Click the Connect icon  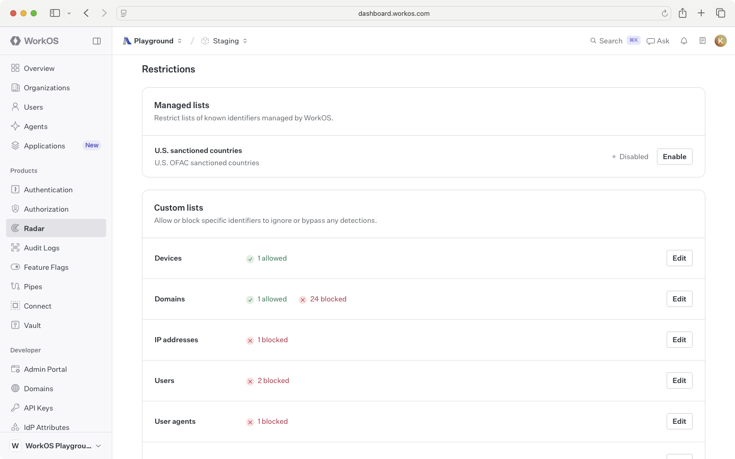coord(15,306)
